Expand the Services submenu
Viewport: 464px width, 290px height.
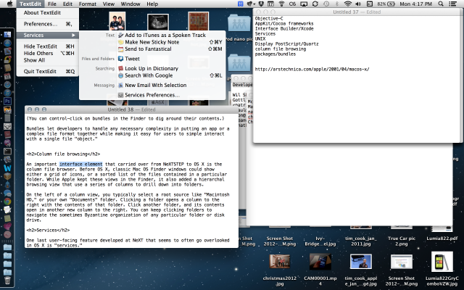click(x=48, y=36)
